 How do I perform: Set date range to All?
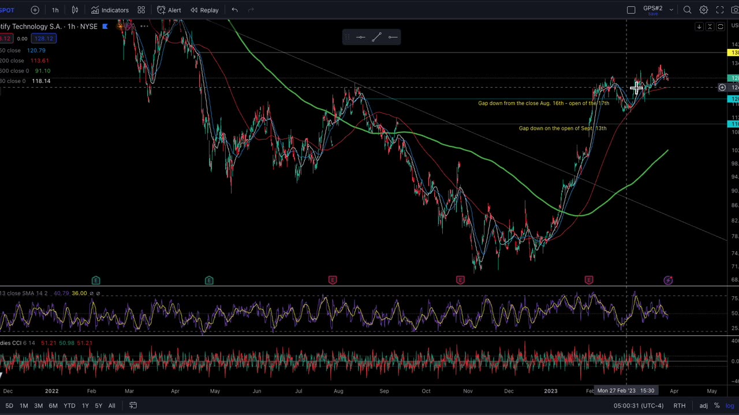(111, 406)
